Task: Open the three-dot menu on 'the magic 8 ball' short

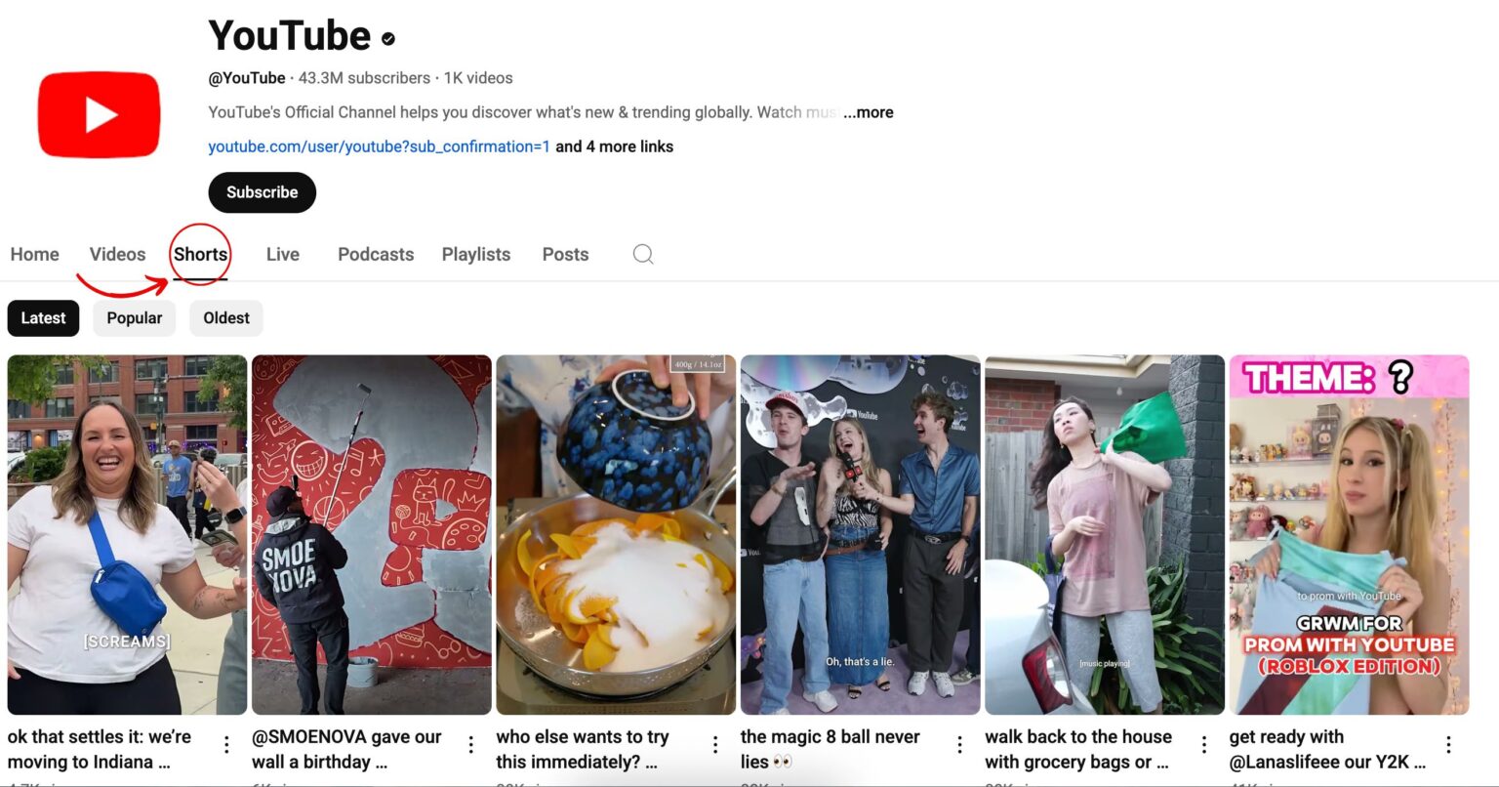Action: [x=960, y=743]
